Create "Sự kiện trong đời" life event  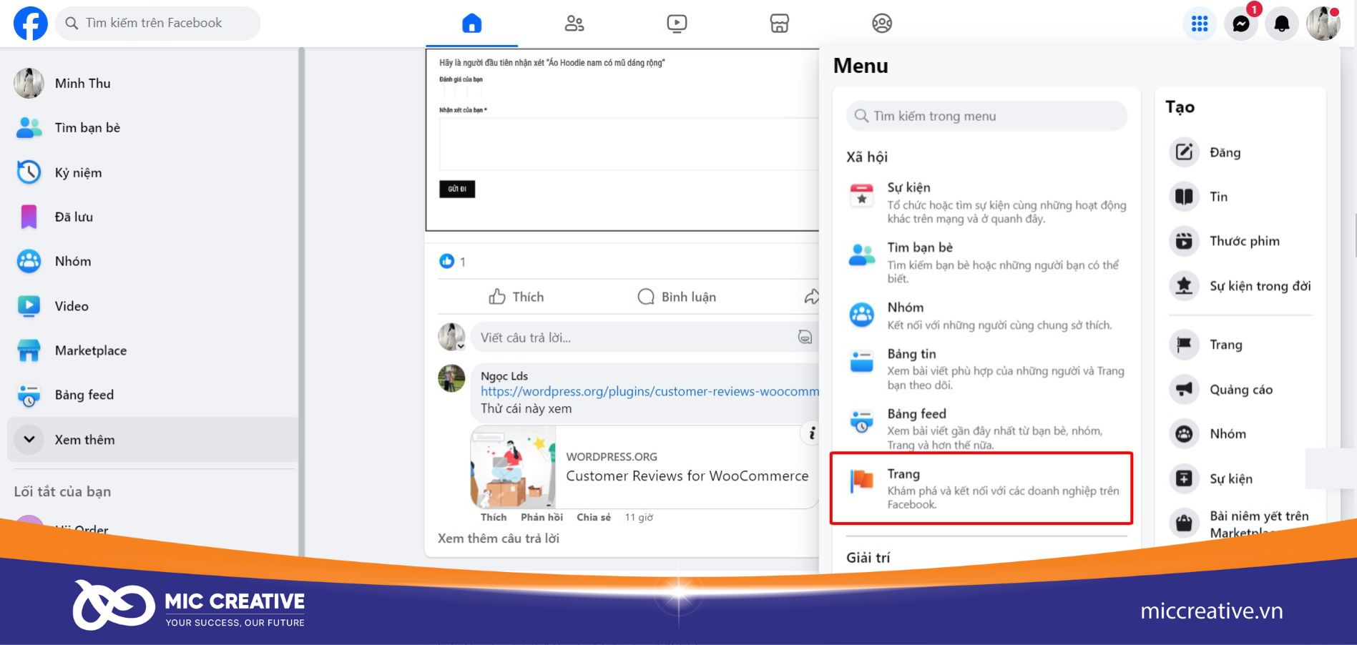[x=1240, y=286]
